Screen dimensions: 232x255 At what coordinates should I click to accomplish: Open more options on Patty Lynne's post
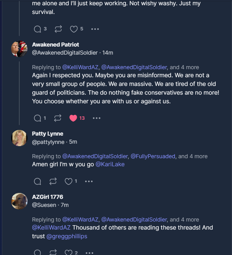[x=89, y=181]
